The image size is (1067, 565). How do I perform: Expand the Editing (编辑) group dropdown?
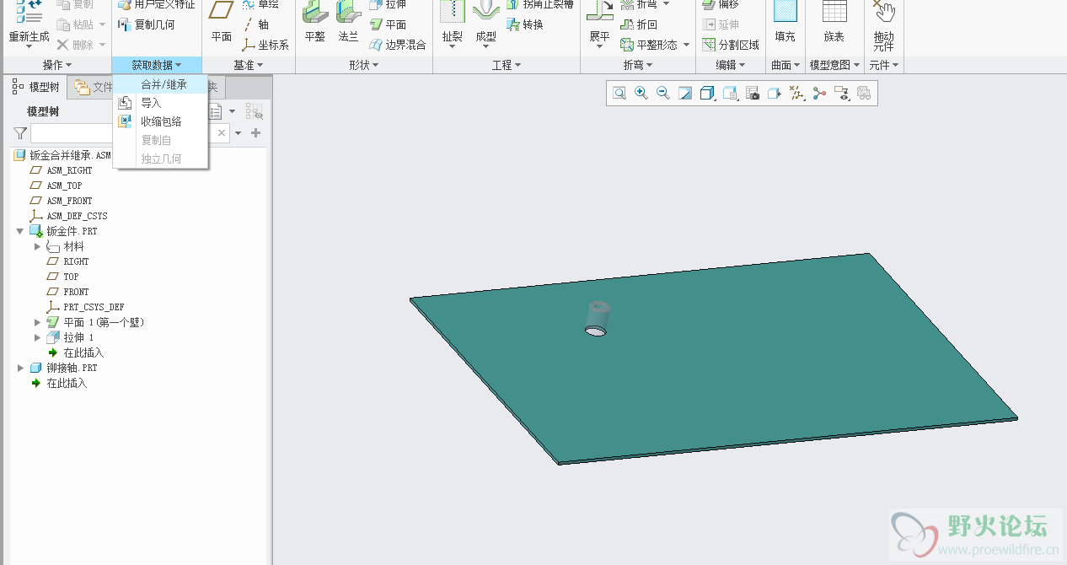tap(731, 65)
